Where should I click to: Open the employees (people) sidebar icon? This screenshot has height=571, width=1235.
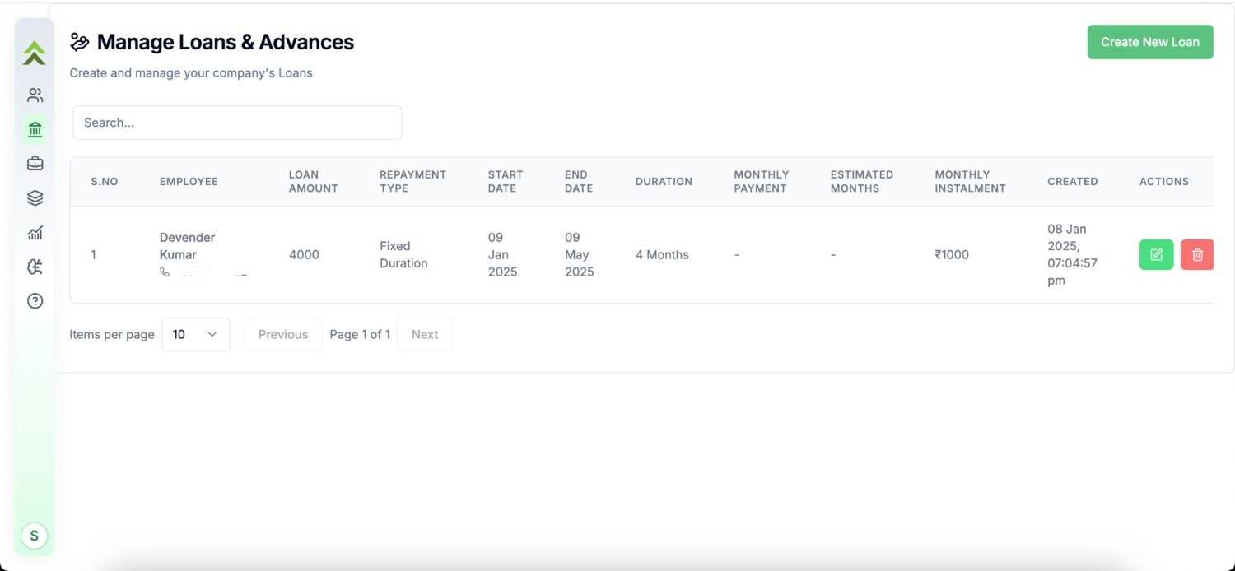point(35,95)
